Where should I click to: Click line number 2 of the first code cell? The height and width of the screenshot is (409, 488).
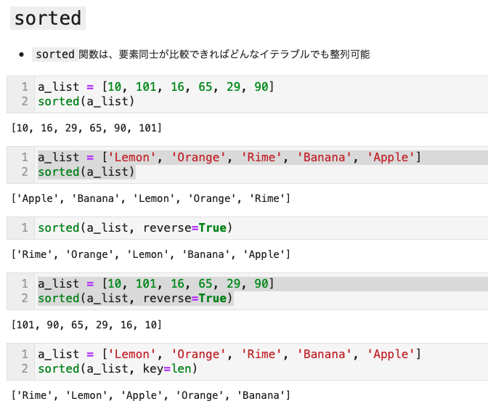[x=24, y=102]
